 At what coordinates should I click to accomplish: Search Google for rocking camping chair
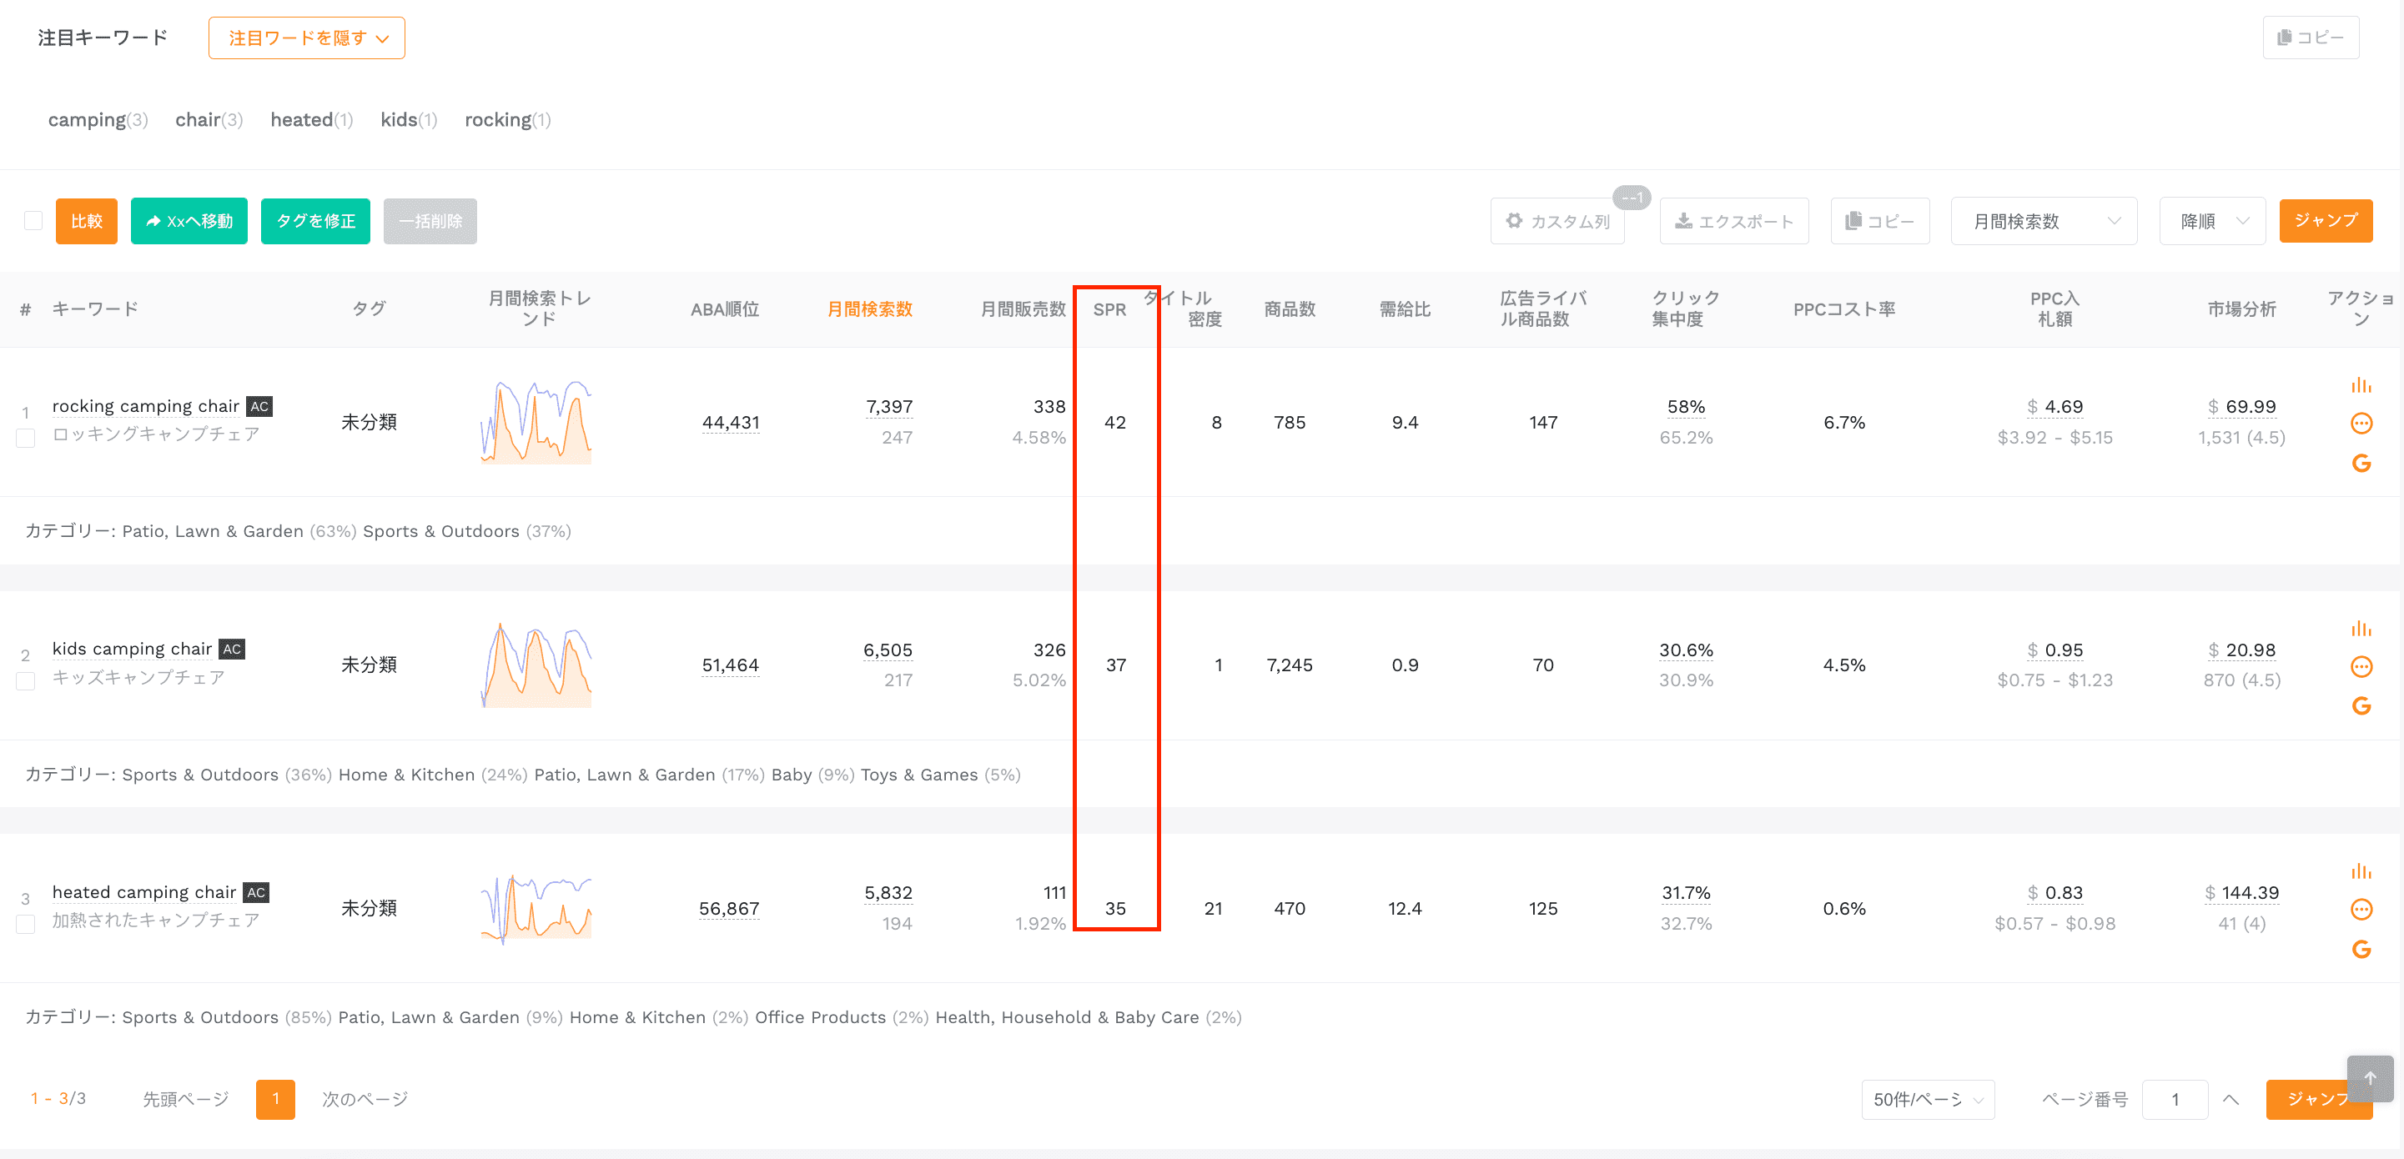click(2361, 463)
